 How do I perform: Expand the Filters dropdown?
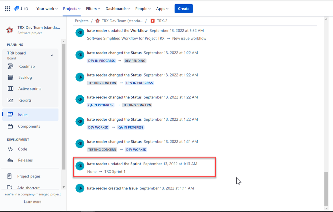tap(93, 9)
